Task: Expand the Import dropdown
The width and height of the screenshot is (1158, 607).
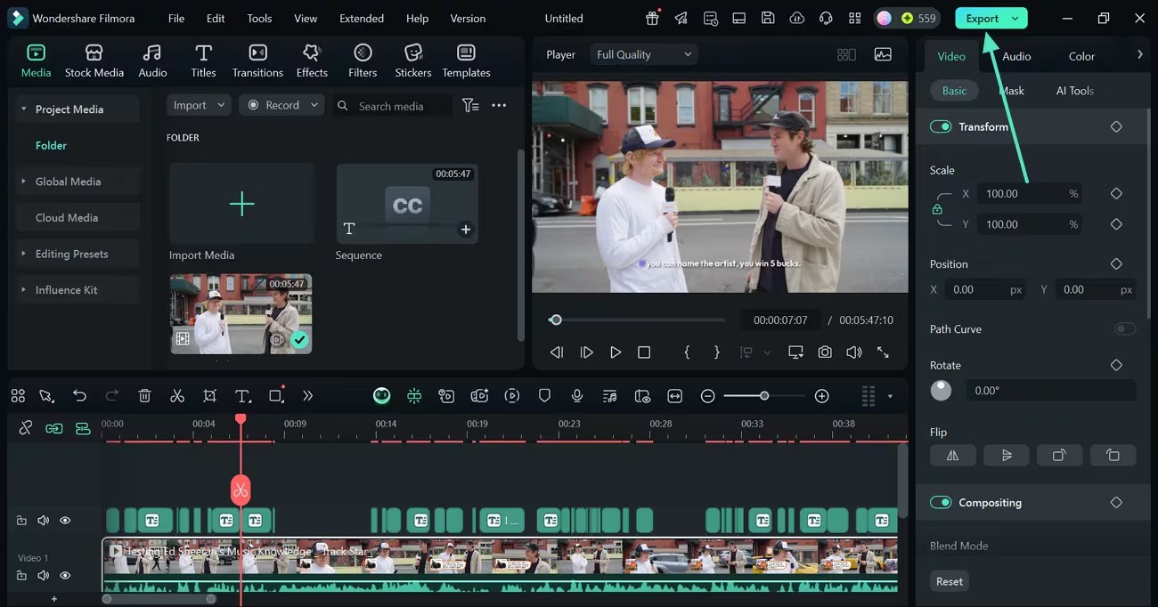Action: tap(200, 105)
